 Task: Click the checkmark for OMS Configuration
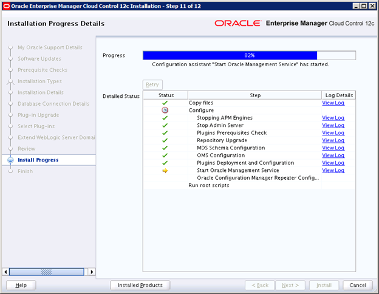pyautogui.click(x=165, y=156)
